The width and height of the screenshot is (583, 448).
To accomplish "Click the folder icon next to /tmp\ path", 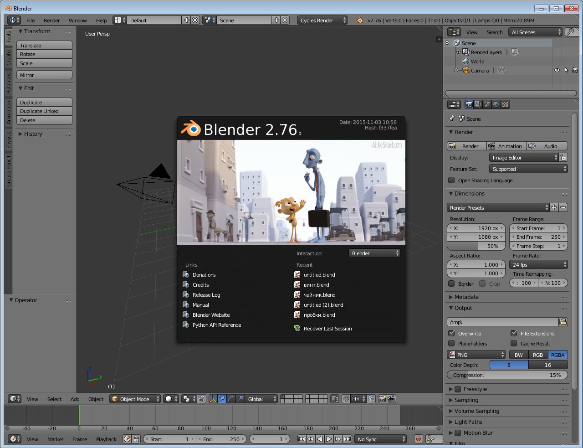I will point(563,322).
